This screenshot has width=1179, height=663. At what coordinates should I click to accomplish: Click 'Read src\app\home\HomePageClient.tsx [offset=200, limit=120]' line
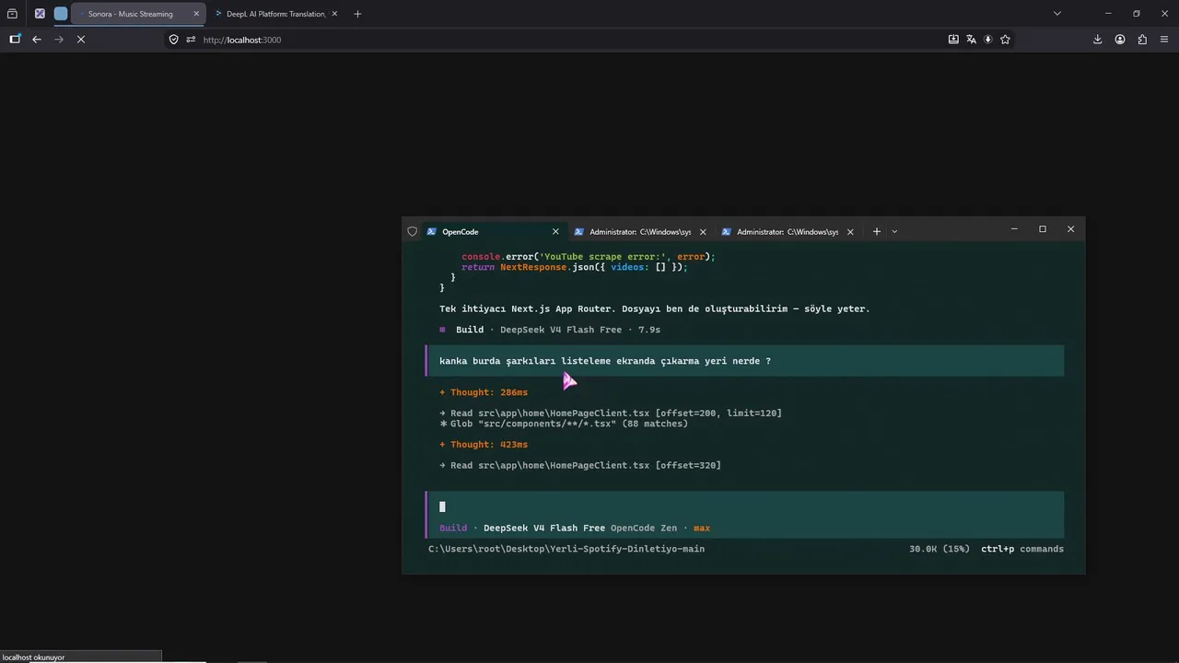click(x=611, y=413)
